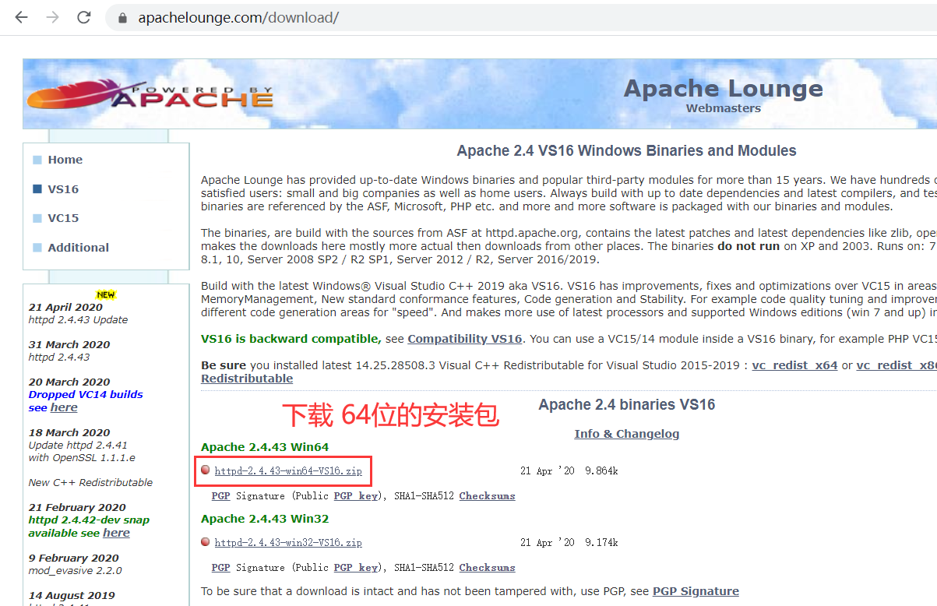Image resolution: width=937 pixels, height=606 pixels.
Task: Download httpd-2.4.43-win64-VS16.zip
Action: click(288, 470)
